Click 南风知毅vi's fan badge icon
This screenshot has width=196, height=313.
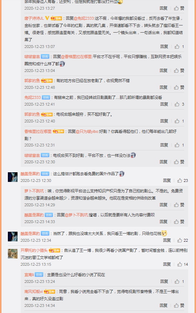[x=49, y=292]
